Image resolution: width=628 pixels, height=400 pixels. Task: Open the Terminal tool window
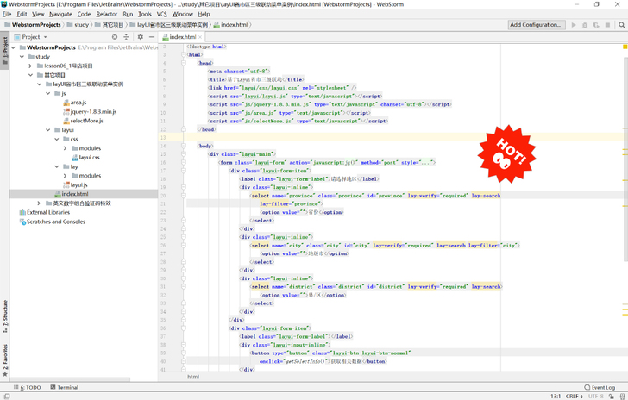pyautogui.click(x=63, y=388)
